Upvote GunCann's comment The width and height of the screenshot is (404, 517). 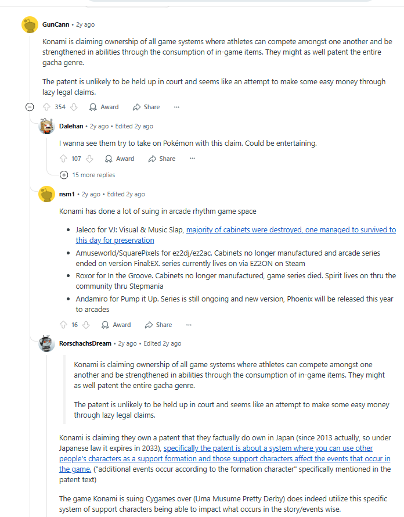click(x=46, y=107)
